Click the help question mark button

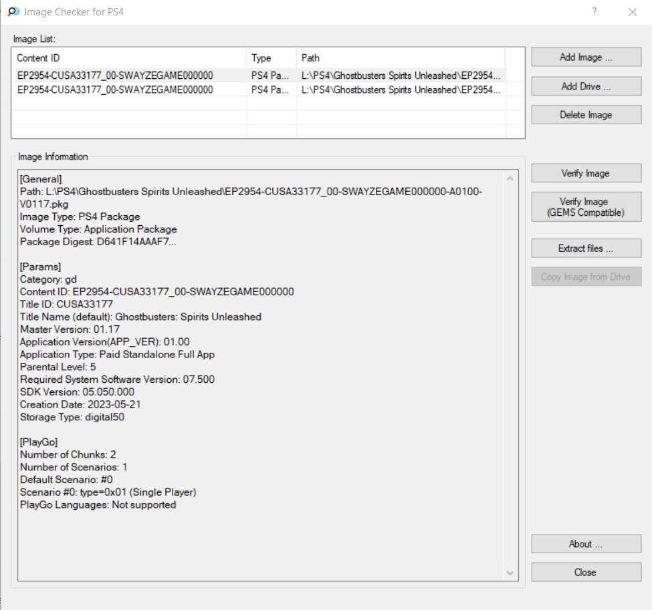click(594, 11)
